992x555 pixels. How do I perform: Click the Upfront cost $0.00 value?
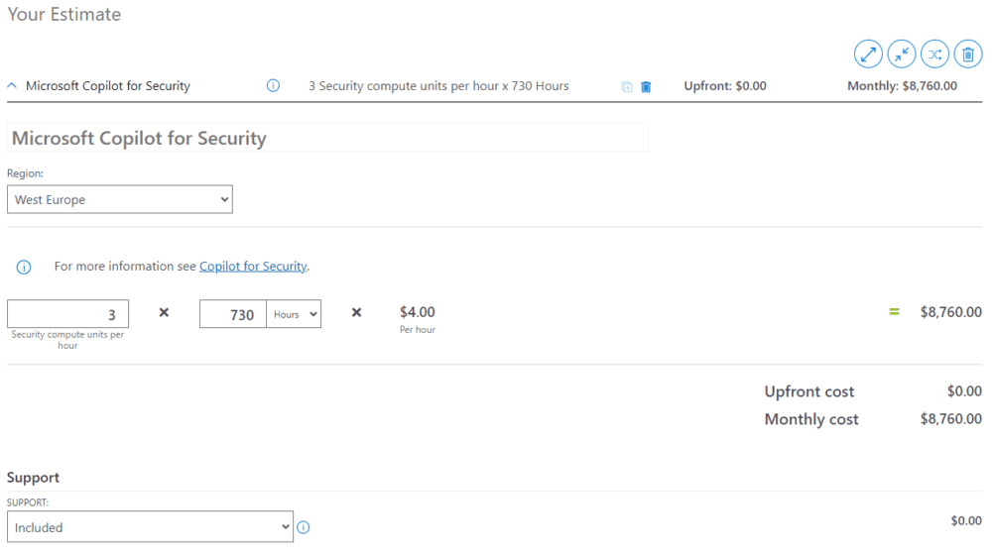(x=964, y=391)
